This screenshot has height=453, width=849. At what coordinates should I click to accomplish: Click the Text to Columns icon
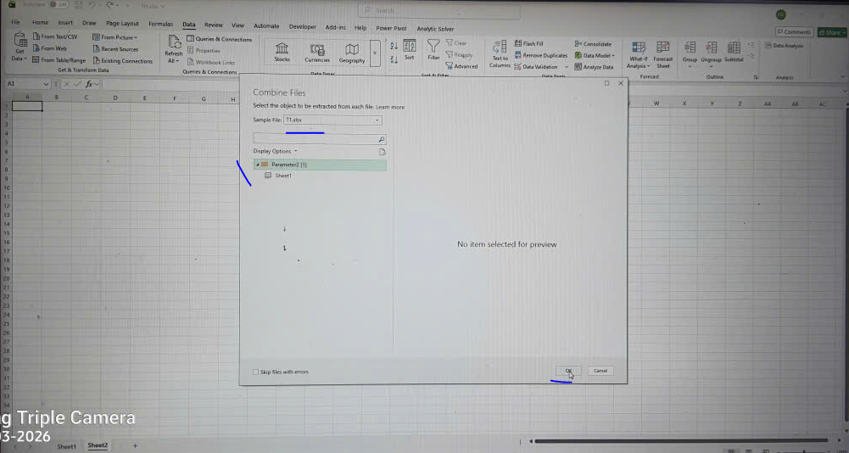click(500, 49)
